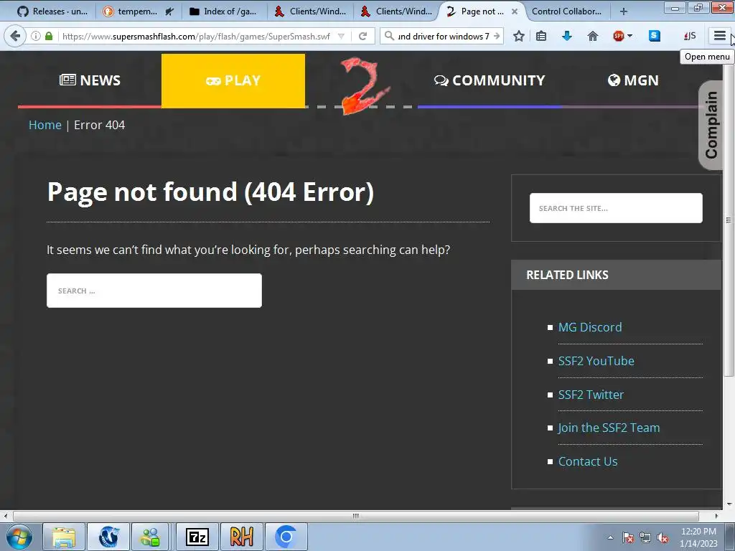Open the NEWS navigation item
This screenshot has height=551, width=735.
click(x=90, y=80)
